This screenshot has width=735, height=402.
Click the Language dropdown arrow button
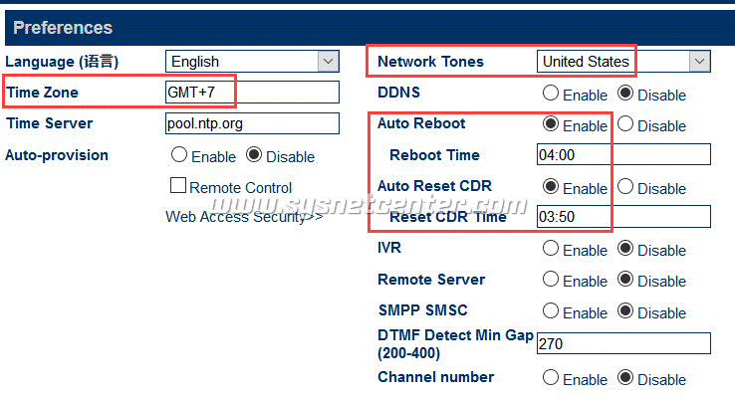tap(328, 62)
